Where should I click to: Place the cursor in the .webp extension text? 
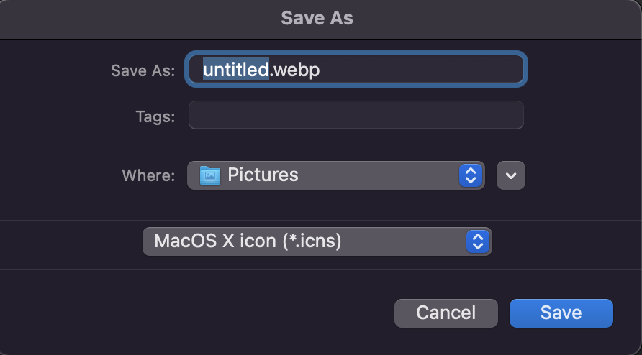click(294, 70)
